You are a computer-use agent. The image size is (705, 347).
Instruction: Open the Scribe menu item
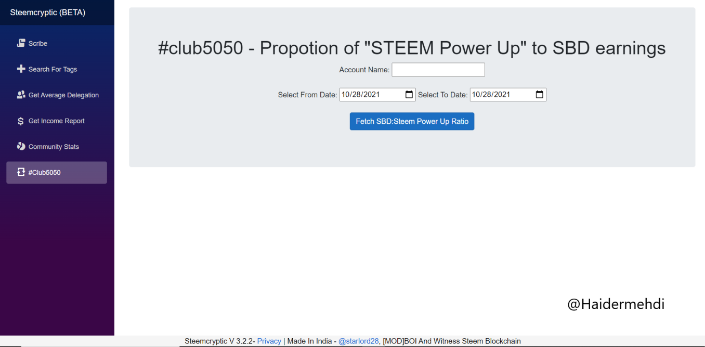point(57,43)
